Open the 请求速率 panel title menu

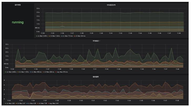point(96,77)
